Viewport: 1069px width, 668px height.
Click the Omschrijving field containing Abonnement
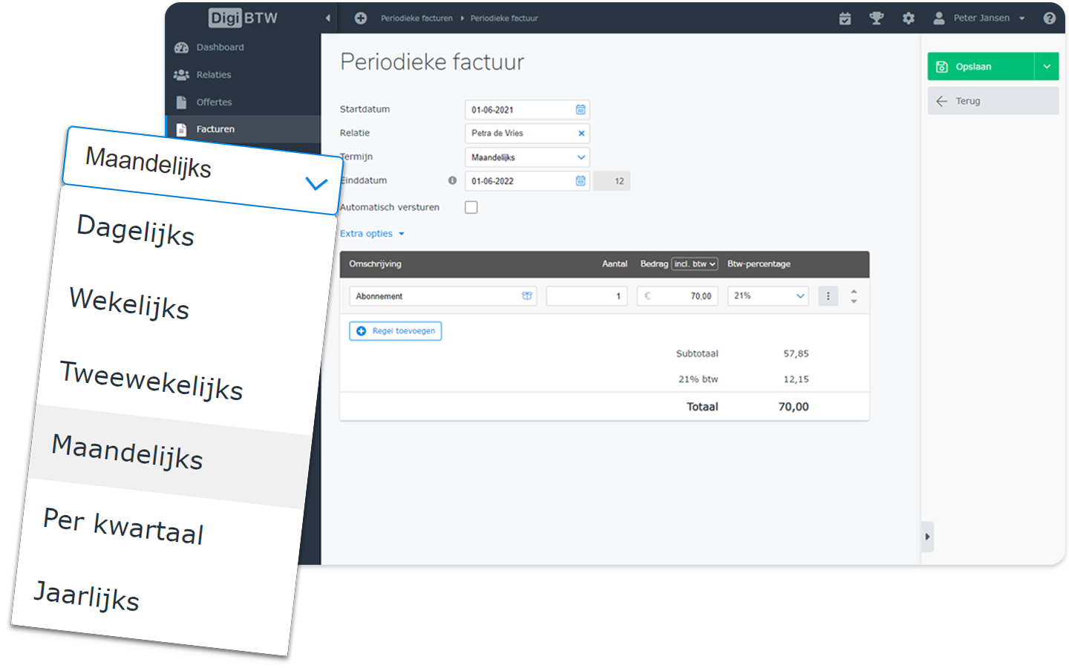click(x=442, y=296)
